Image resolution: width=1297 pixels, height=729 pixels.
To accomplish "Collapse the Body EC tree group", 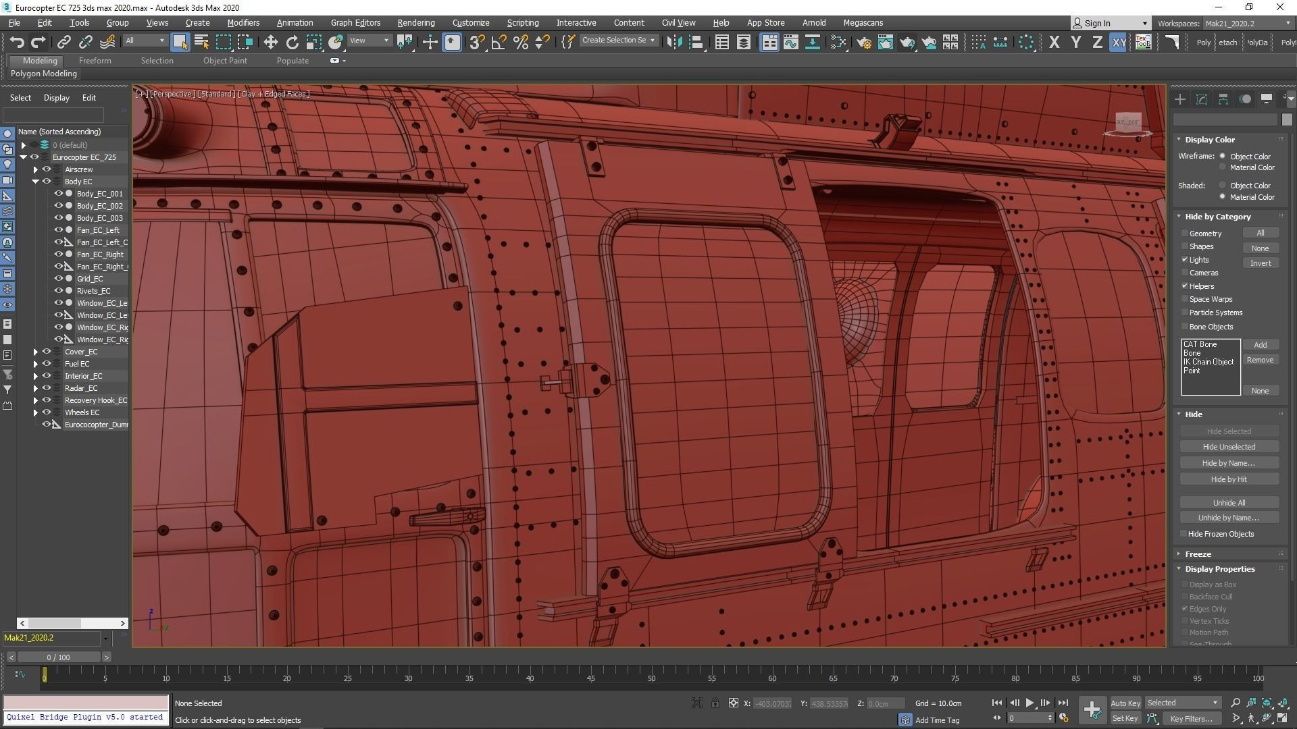I will [36, 182].
